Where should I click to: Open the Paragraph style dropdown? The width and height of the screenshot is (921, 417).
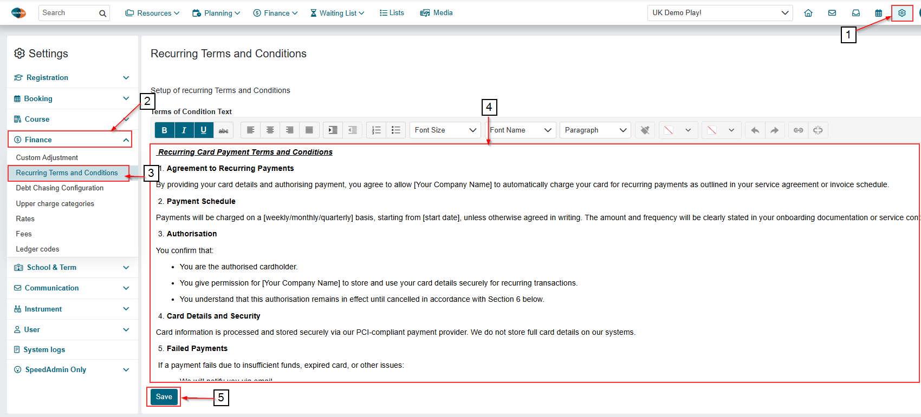point(595,130)
